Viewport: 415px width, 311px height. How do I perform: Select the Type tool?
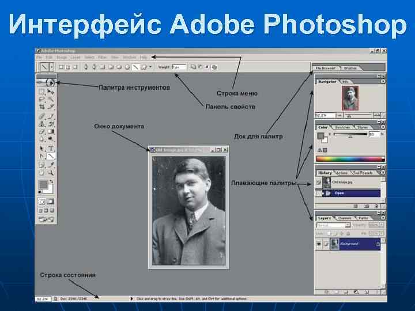(51, 149)
